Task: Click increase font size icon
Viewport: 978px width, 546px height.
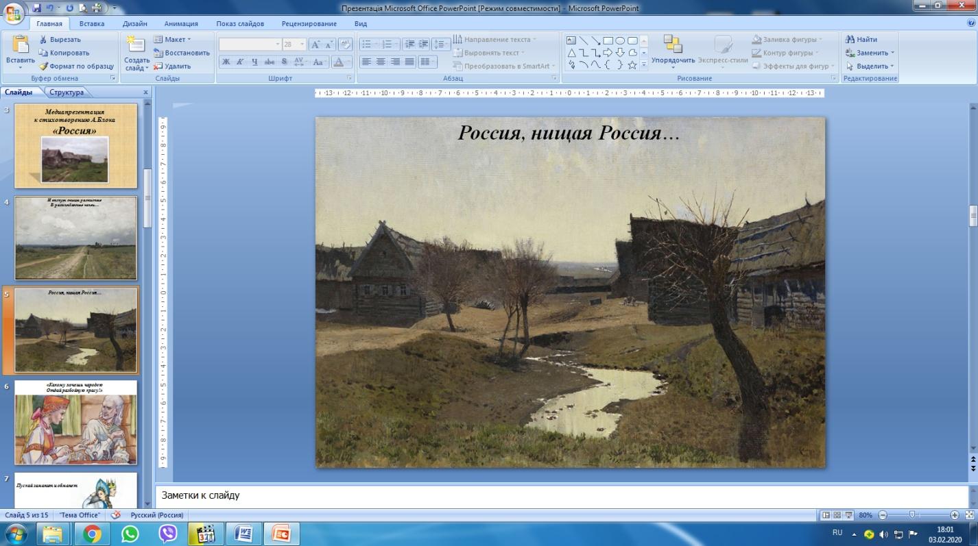Action: [x=315, y=44]
